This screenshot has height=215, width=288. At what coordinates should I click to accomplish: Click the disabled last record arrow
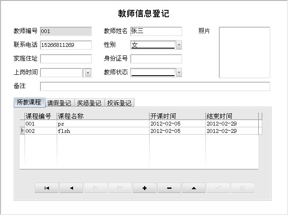coord(120,188)
